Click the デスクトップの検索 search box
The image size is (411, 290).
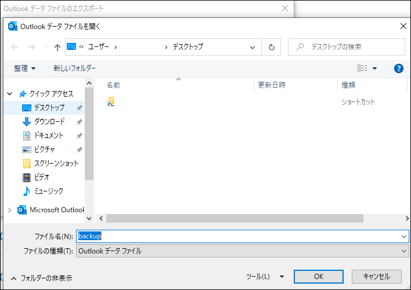point(346,47)
